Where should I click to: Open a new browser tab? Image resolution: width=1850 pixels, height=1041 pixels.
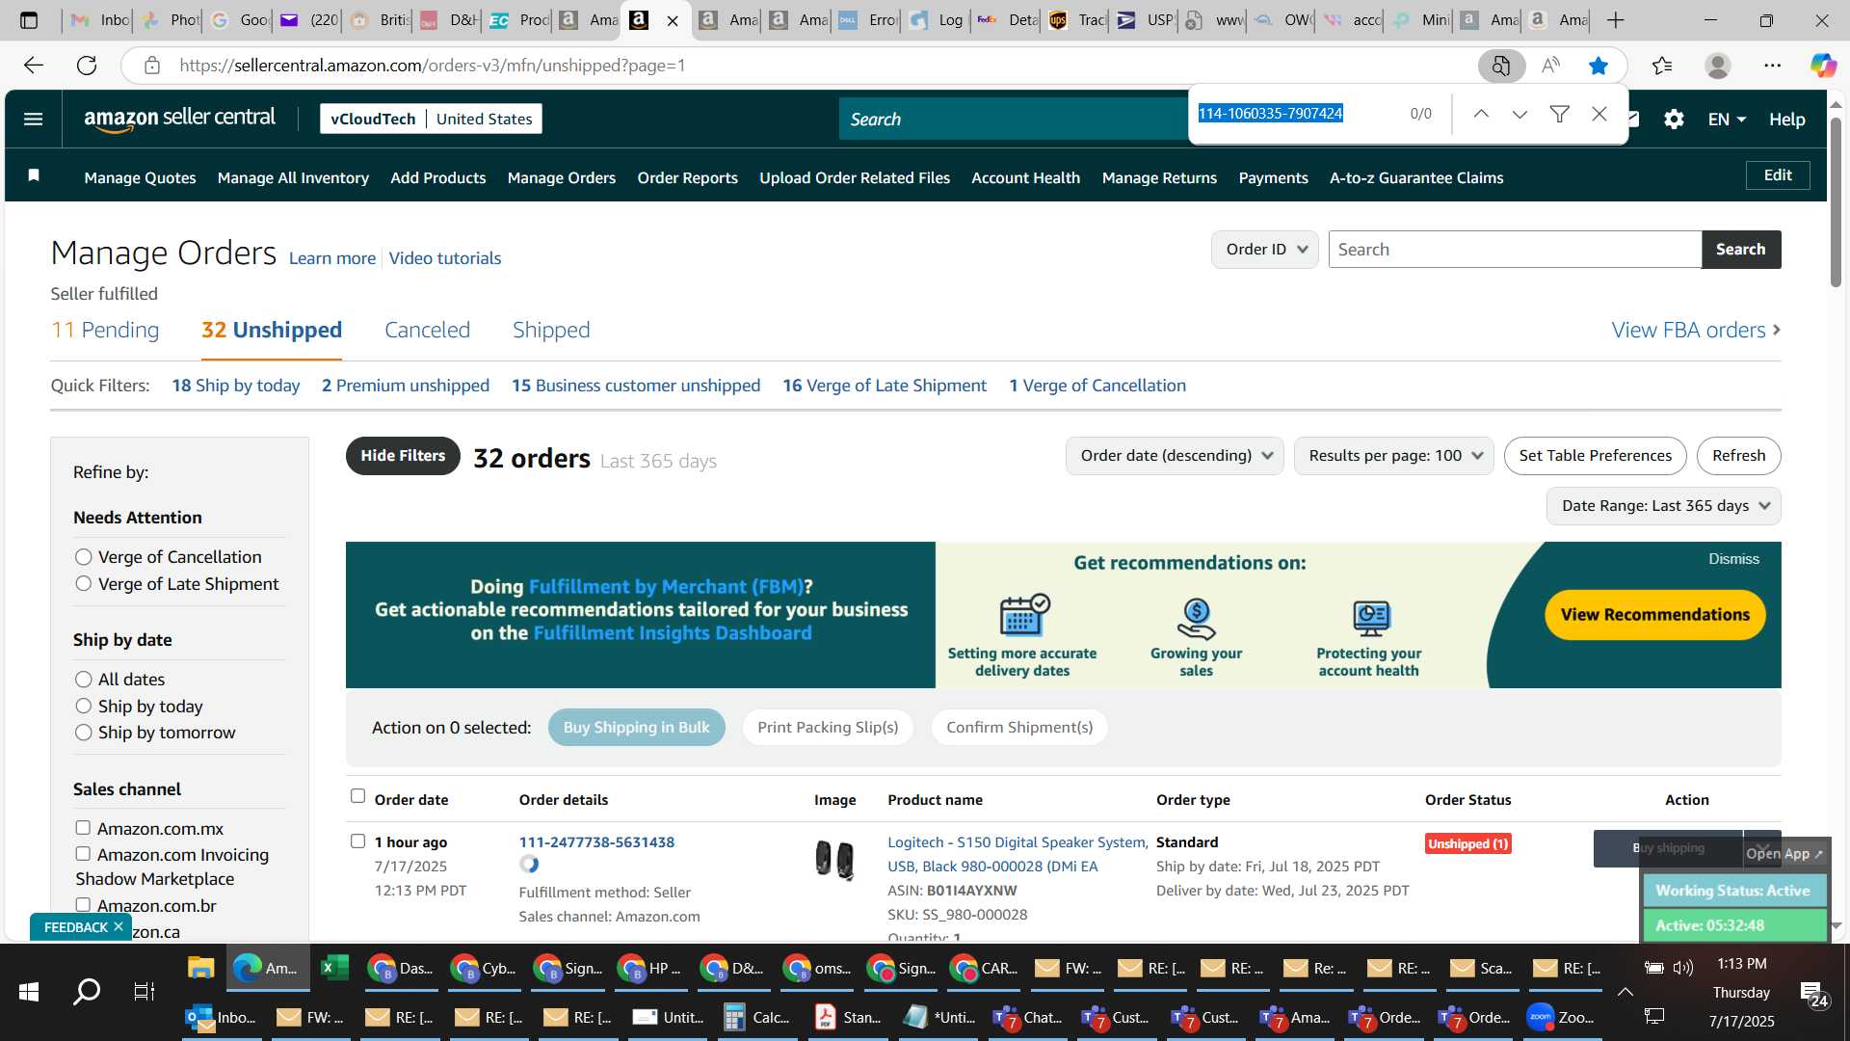[1616, 20]
